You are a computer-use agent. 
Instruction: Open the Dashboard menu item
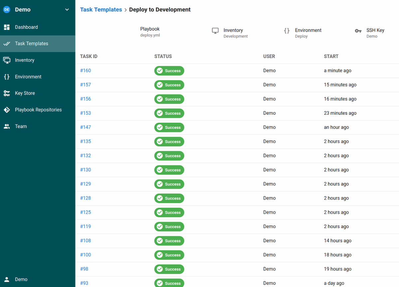(26, 27)
